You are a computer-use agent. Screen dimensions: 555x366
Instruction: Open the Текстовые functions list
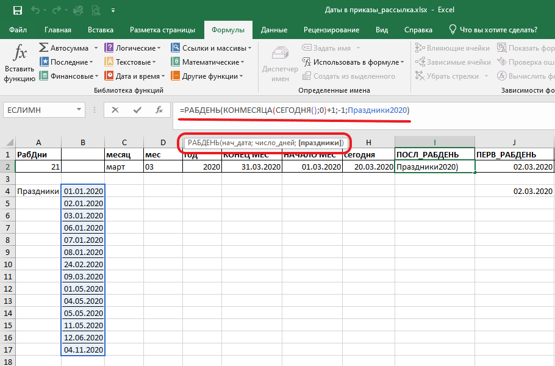pyautogui.click(x=130, y=62)
